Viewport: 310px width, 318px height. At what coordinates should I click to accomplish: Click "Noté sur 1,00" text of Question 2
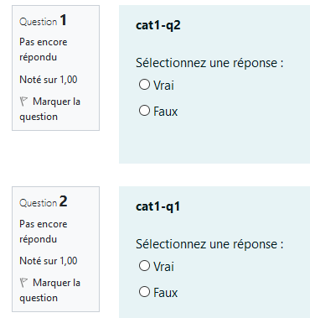(49, 261)
